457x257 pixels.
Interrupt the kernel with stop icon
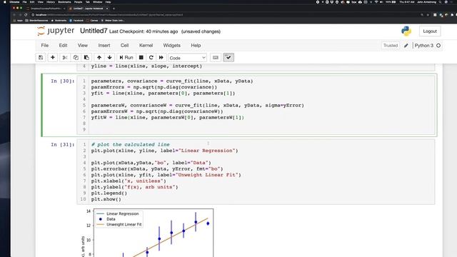tap(141, 58)
